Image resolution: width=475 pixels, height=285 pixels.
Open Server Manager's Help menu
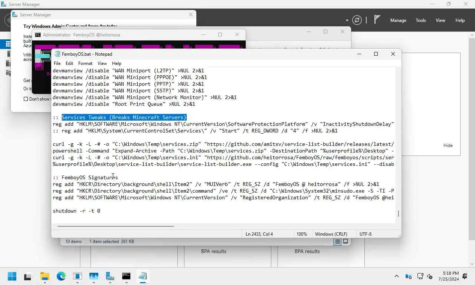pyautogui.click(x=460, y=20)
